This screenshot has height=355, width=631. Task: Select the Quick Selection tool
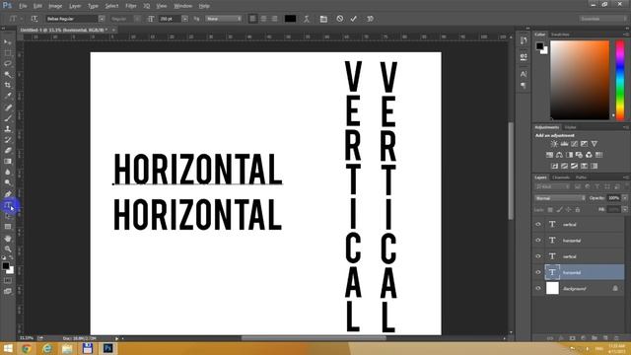tap(8, 75)
